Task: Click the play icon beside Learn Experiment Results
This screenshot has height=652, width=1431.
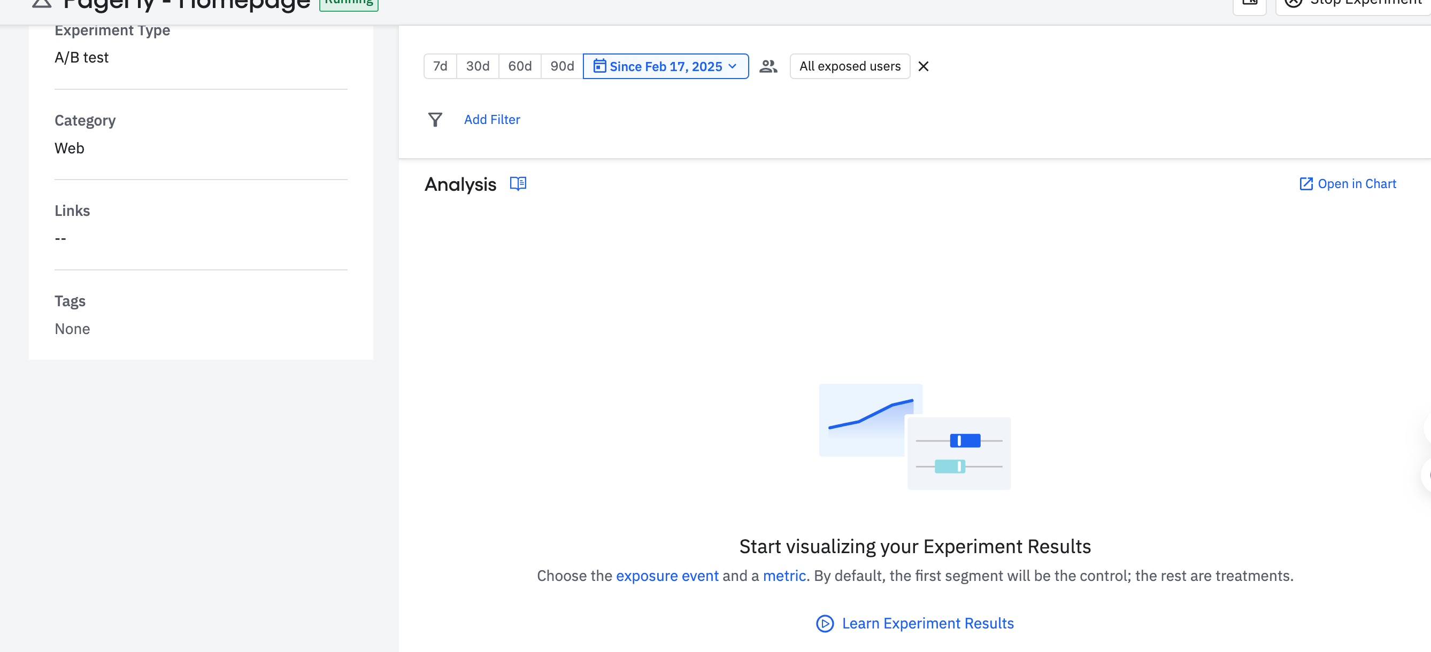Action: pos(825,623)
